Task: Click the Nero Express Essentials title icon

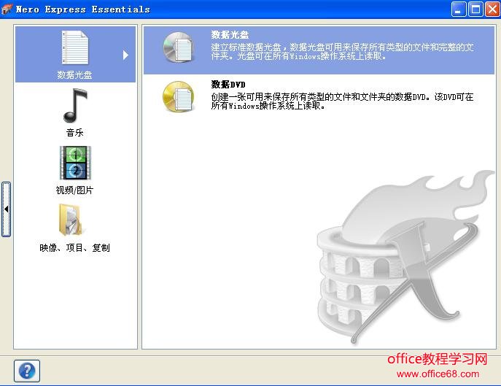Action: pos(7,9)
